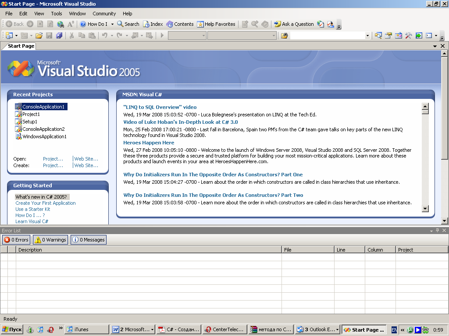Viewport: 449px width, 336px height.
Task: Expand the other windows toolbar dropdown arrow
Action: coord(436,36)
